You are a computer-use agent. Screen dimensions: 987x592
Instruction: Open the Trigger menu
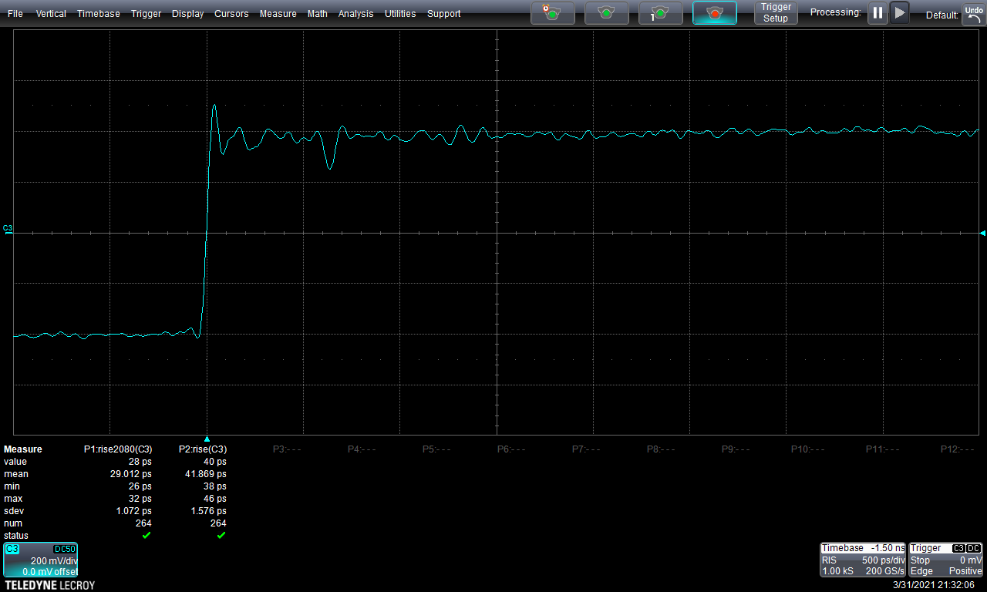[x=146, y=14]
